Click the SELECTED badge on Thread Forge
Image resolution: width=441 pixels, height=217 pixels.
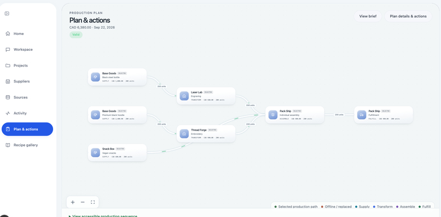point(212,130)
